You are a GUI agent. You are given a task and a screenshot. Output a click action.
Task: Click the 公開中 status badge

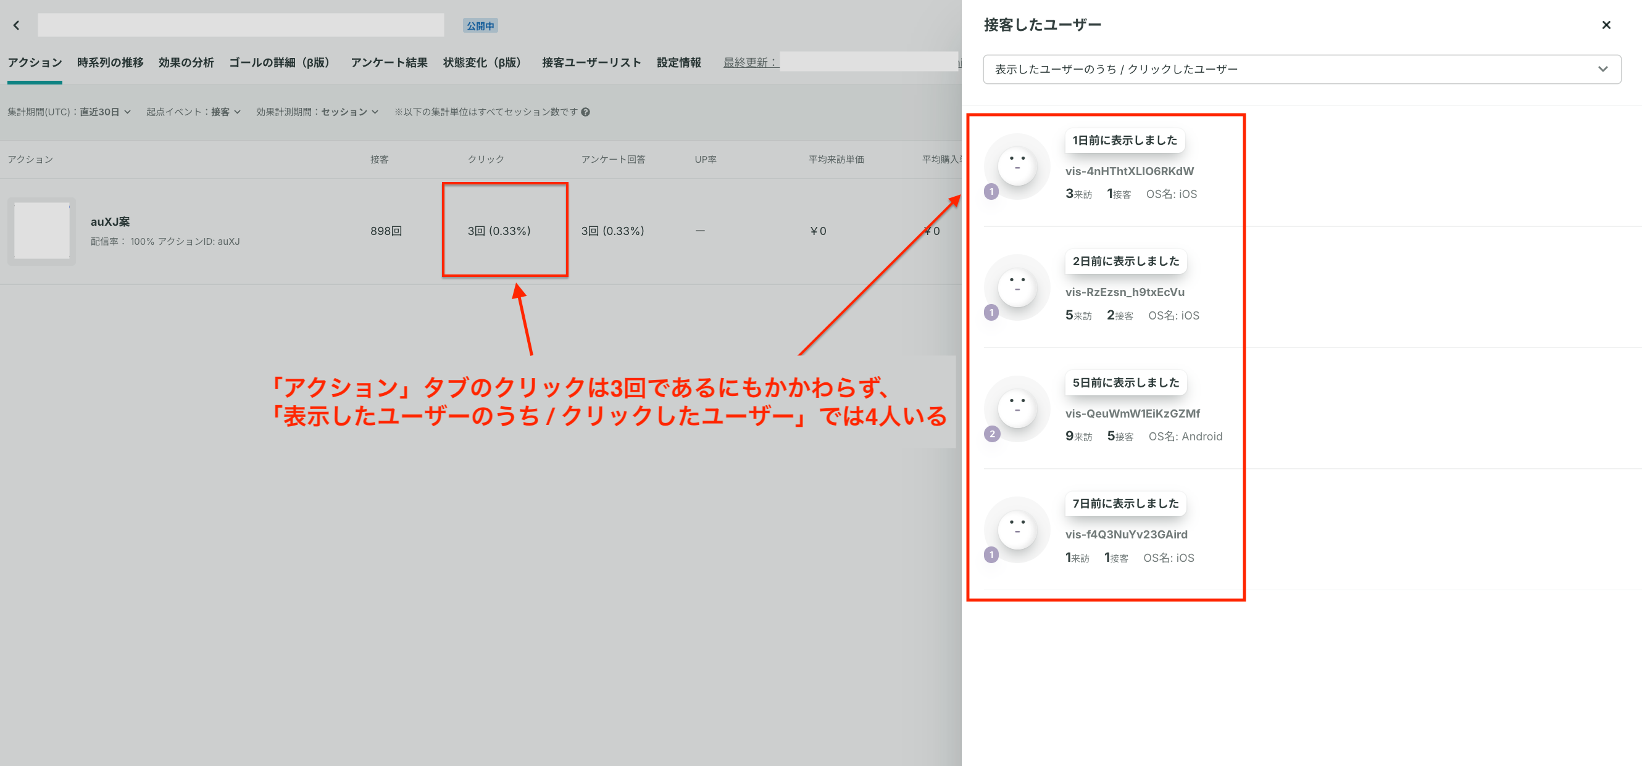pyautogui.click(x=480, y=26)
